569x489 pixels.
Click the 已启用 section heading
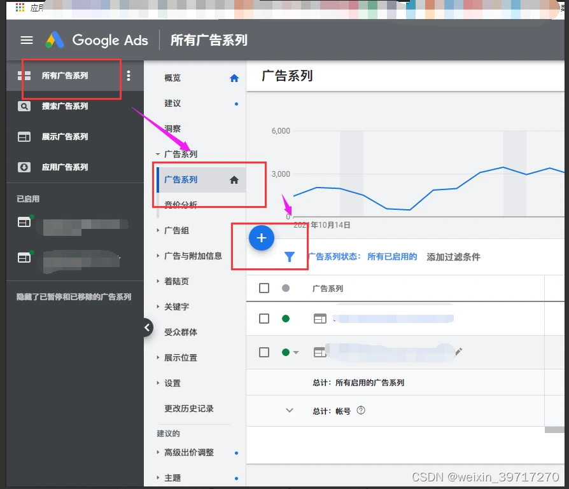(28, 198)
